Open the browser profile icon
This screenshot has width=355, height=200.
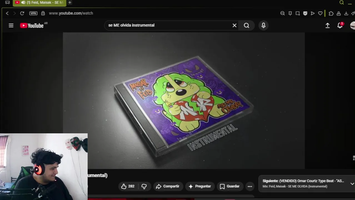click(x=339, y=13)
